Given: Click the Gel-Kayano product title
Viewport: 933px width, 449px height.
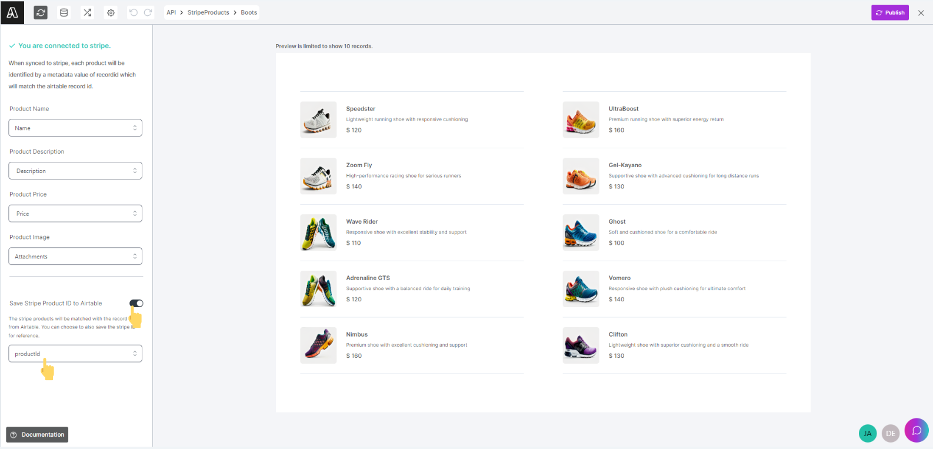Looking at the screenshot, I should click(x=625, y=165).
